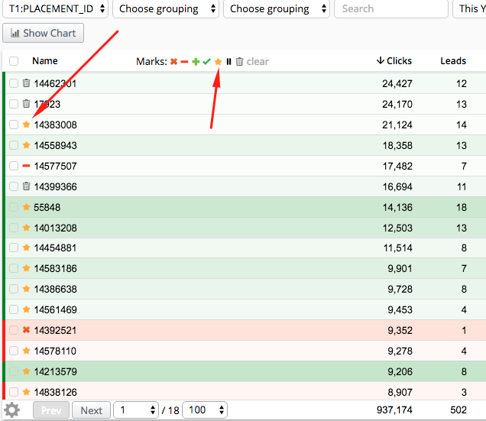Image resolution: width=486 pixels, height=421 pixels.
Task: Click the red X mark icon in Marks
Action: tap(173, 62)
